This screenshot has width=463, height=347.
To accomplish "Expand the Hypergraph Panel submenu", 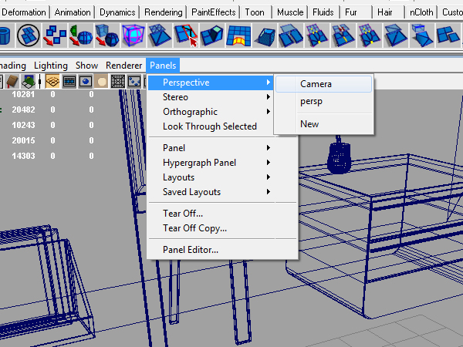I will coord(211,163).
